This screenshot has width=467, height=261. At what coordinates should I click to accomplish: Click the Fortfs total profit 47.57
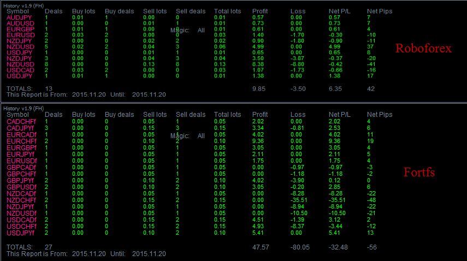point(261,247)
